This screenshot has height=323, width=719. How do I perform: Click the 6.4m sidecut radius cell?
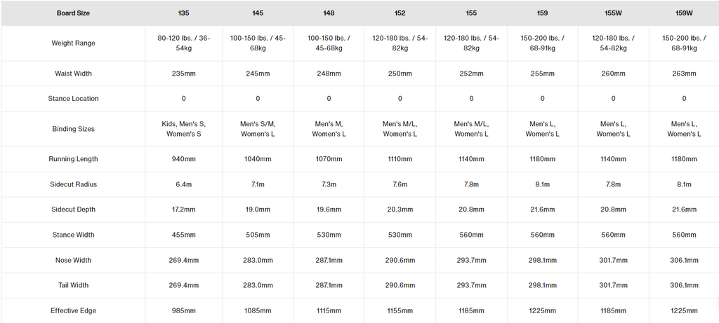(183, 184)
